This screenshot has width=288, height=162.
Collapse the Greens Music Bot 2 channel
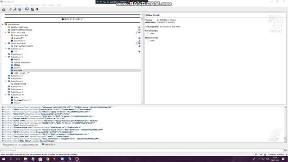point(6,43)
